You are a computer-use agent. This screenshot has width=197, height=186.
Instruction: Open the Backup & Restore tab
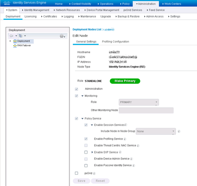click(128, 16)
